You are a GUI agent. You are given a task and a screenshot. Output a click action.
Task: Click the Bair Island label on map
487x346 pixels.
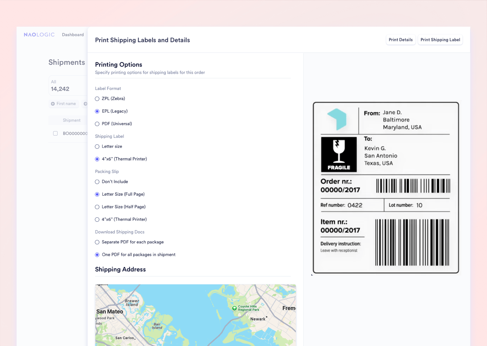157,326
